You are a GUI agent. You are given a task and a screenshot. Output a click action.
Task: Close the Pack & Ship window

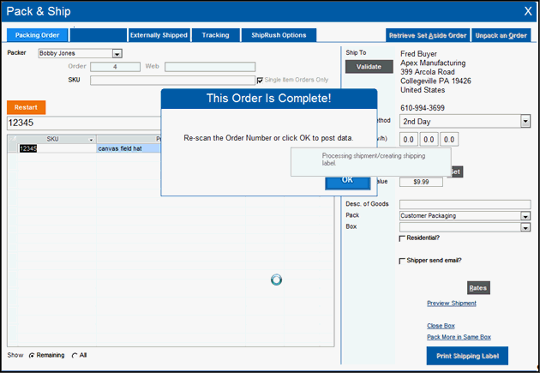click(527, 11)
